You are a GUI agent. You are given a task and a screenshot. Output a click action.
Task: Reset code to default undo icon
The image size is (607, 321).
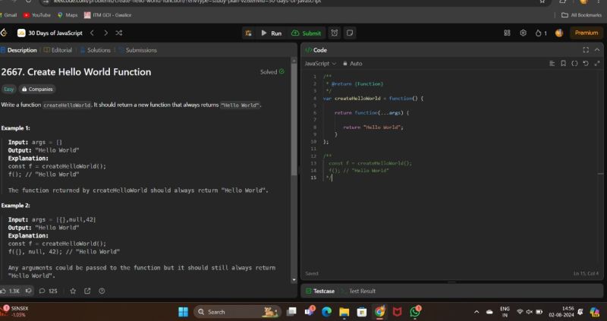click(x=586, y=64)
